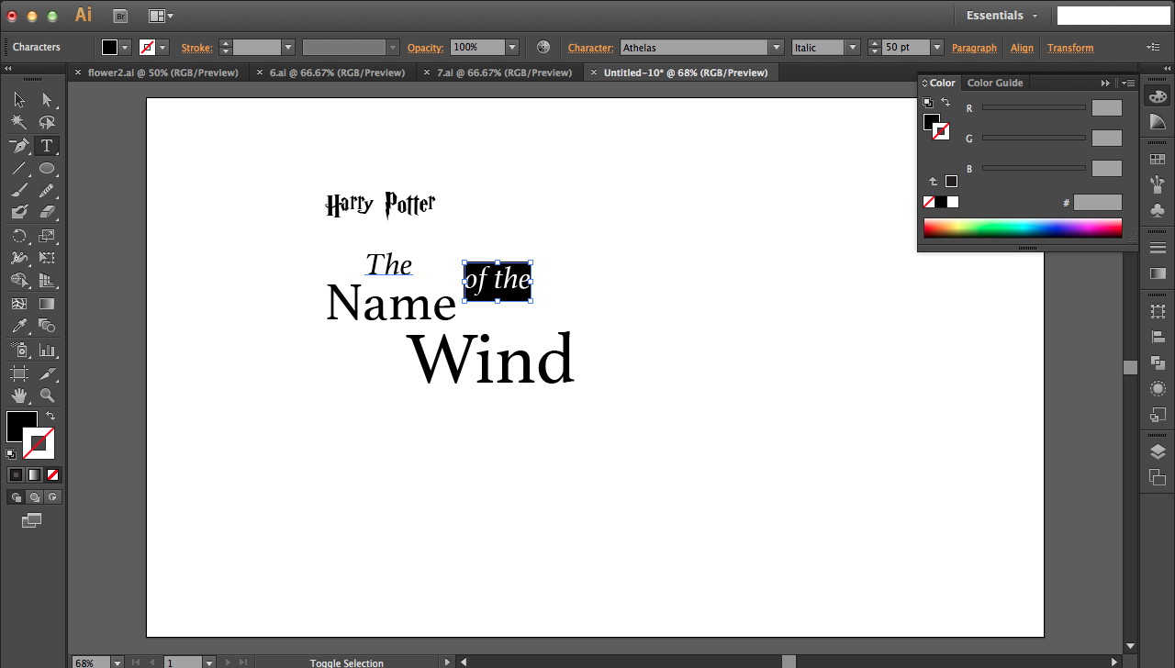Switch to the 6.ai document tab
The image size is (1175, 668).
(336, 72)
